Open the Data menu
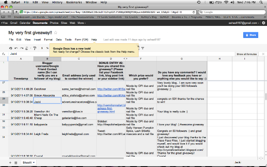 pyautogui.click(x=59, y=40)
